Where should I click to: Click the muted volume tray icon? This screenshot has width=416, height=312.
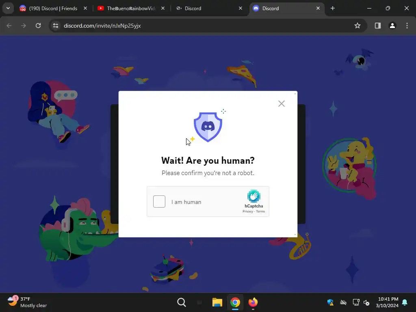tap(367, 302)
